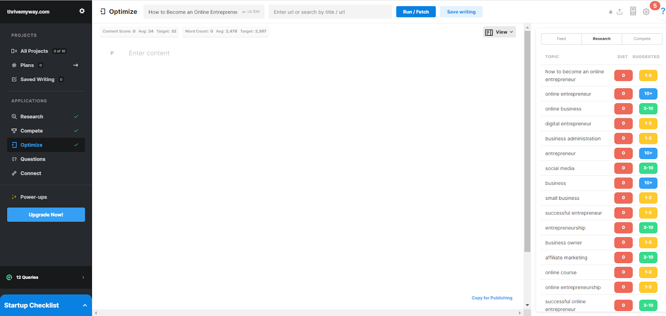Image resolution: width=666 pixels, height=316 pixels.
Task: Switch to the Feed tab
Action: (x=561, y=39)
